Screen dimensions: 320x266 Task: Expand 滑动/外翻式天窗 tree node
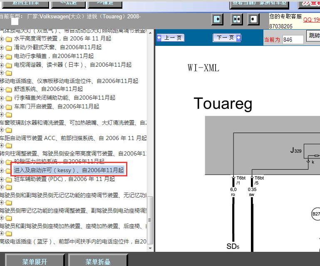[2, 48]
